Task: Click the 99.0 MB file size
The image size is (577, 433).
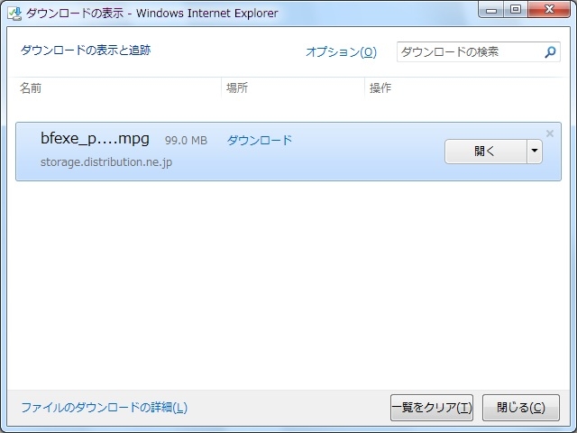Action: click(x=186, y=141)
